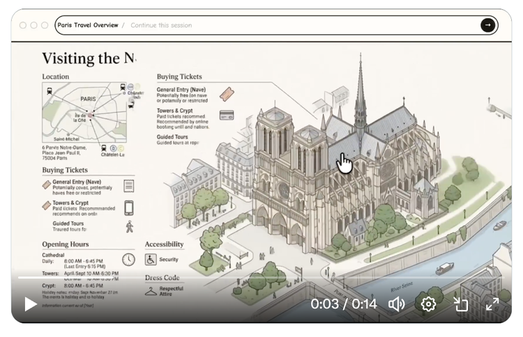Screen dimensions: 523x337
Task: Click the orange ticket icon beside General Entry
Action: click(x=226, y=94)
